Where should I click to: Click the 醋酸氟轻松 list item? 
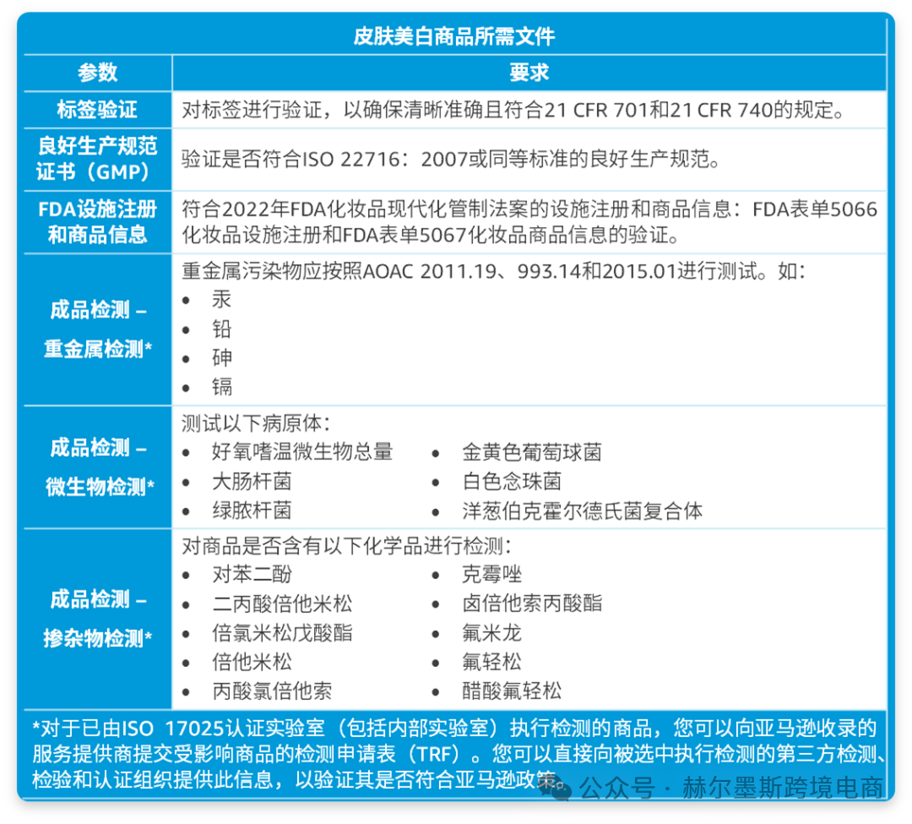pyautogui.click(x=511, y=691)
